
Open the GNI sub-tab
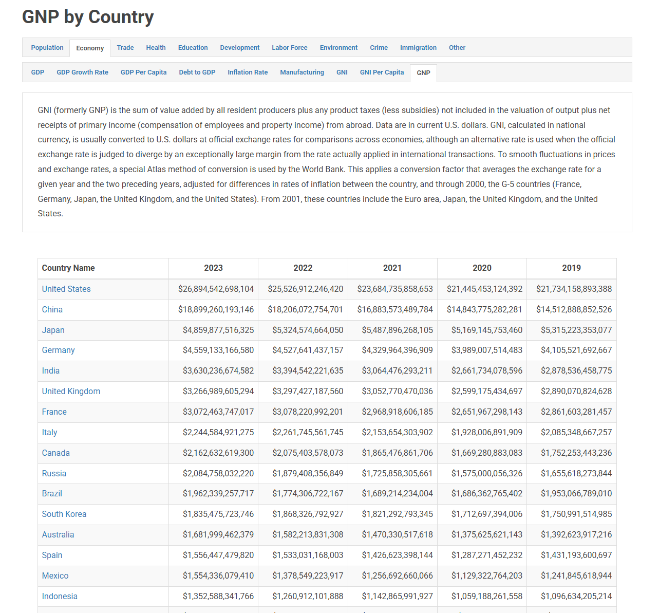[342, 72]
